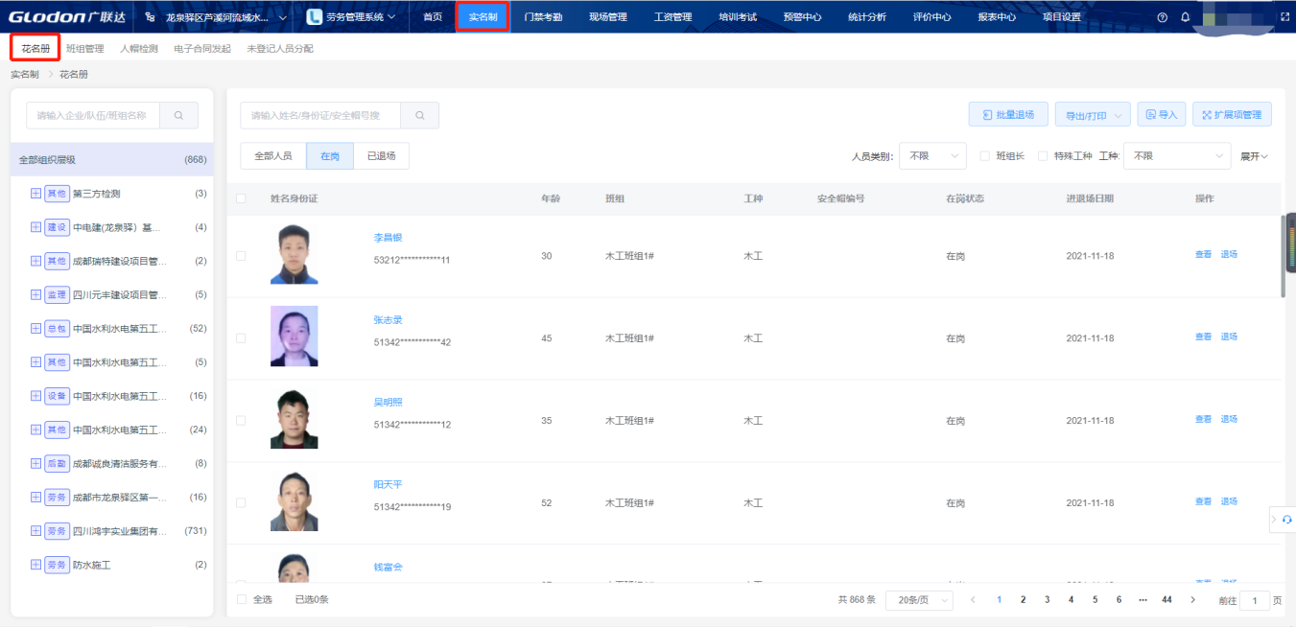
Task: Click the help question mark icon
Action: tap(1163, 17)
